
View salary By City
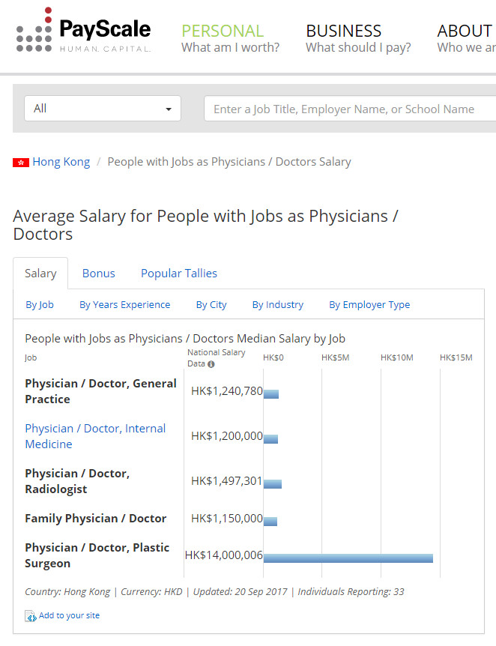211,305
